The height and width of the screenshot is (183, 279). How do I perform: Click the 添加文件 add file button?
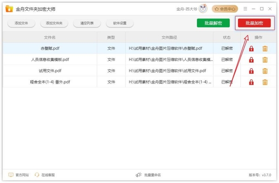[21, 23]
